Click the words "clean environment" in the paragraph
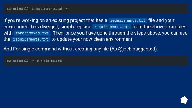Image resolution: width=192 pixels, height=108 pixels. (113, 39)
